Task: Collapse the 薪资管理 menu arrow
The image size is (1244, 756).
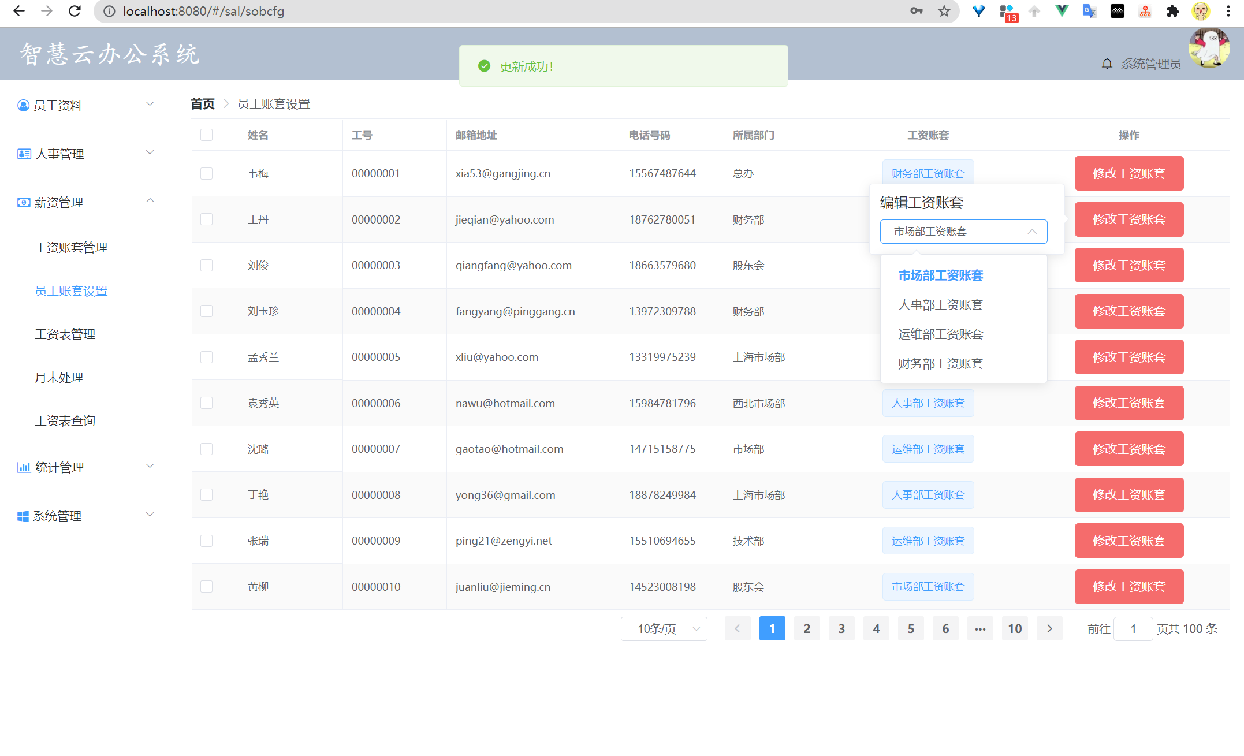Action: coord(150,201)
